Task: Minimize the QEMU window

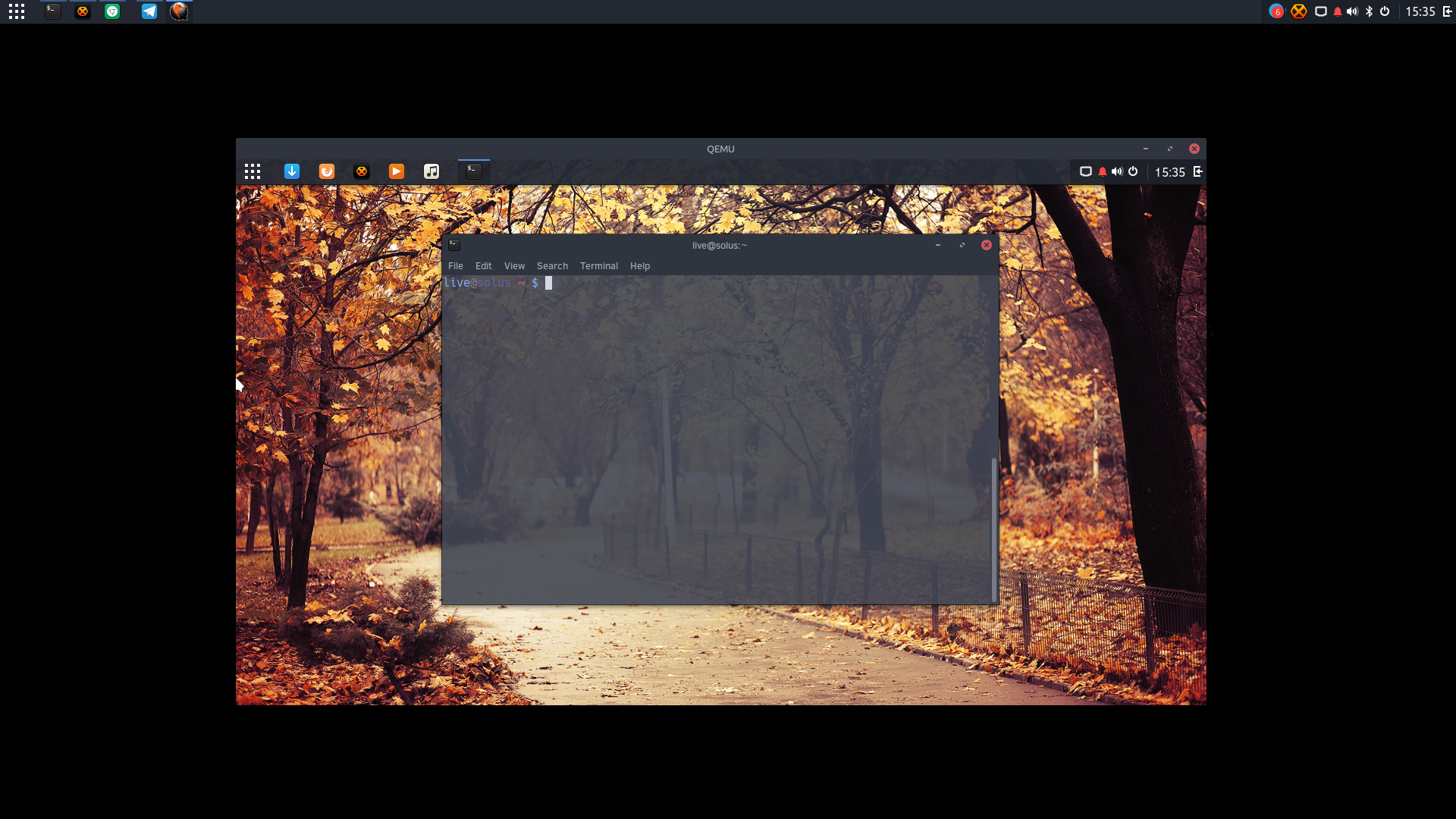Action: click(x=1146, y=149)
